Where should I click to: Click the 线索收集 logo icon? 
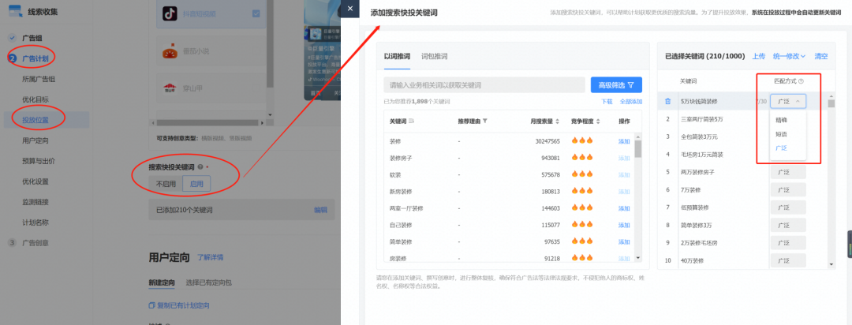tap(16, 11)
